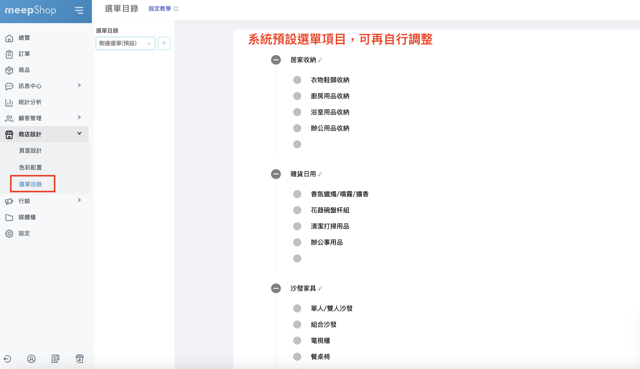This screenshot has width=640, height=369.
Task: Expand the 行銷 submenu arrow
Action: [79, 200]
